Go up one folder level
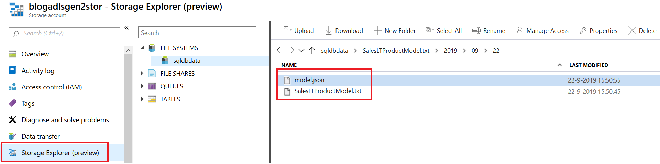Screen dimensions: 660x164 [x=312, y=50]
